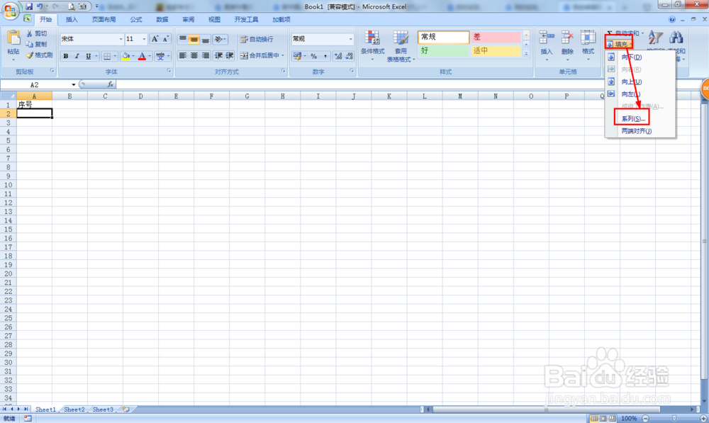Click the 填充 fill button
The height and width of the screenshot is (423, 709).
[620, 44]
